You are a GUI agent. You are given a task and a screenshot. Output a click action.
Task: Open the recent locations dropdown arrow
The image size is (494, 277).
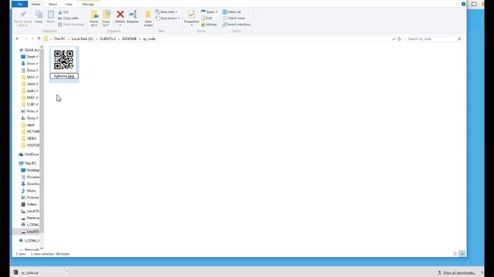click(32, 38)
